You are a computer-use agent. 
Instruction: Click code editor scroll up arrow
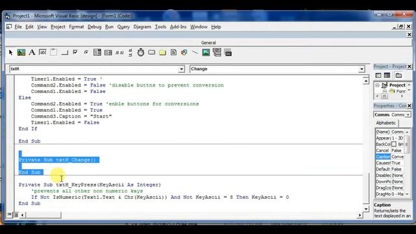366,81
